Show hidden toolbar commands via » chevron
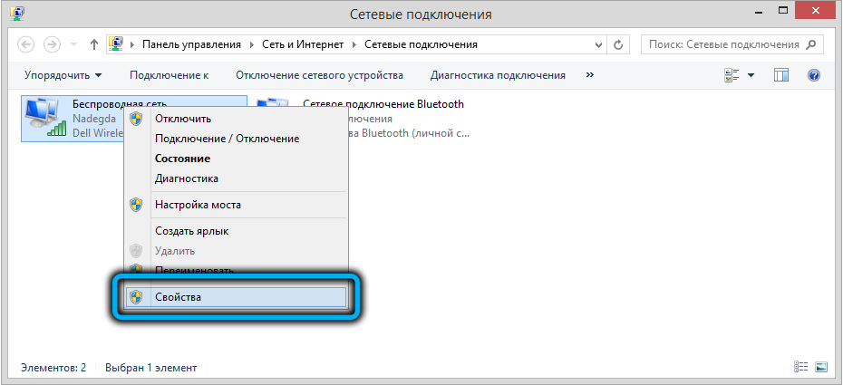This screenshot has width=843, height=385. click(591, 75)
